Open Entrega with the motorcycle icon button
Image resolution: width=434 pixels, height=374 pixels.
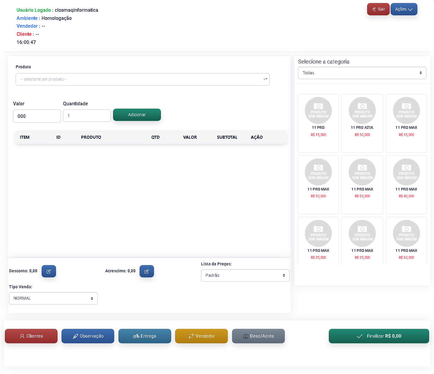pos(145,336)
